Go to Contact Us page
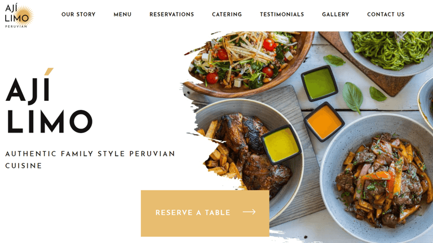This screenshot has width=433, height=243. (386, 14)
